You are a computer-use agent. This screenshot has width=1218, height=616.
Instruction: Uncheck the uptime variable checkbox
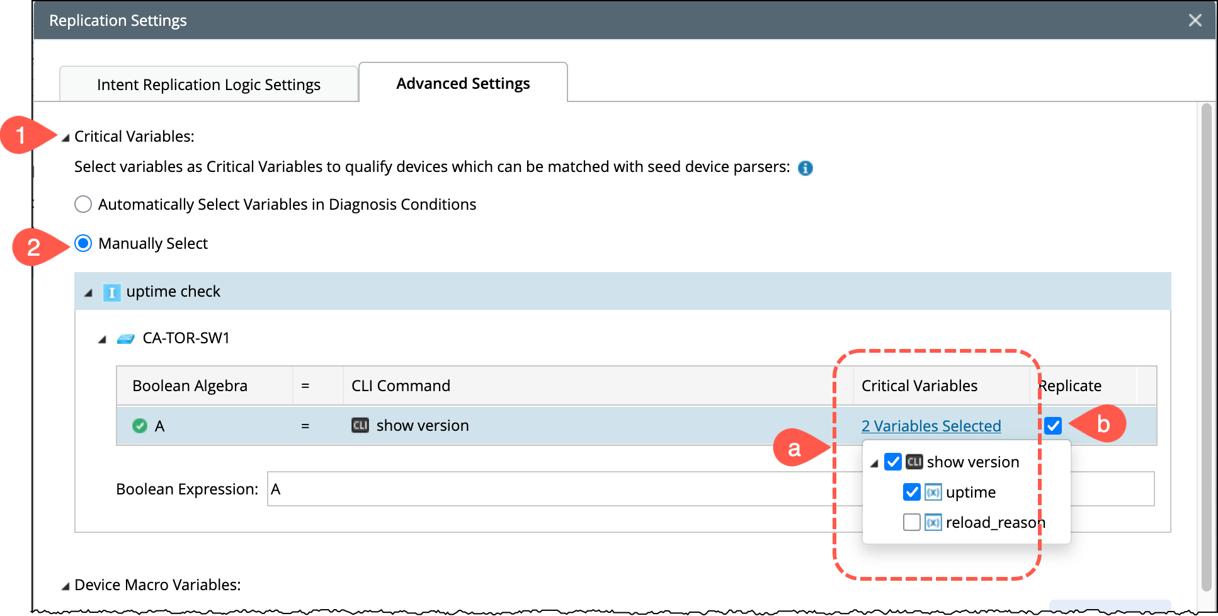tap(911, 493)
